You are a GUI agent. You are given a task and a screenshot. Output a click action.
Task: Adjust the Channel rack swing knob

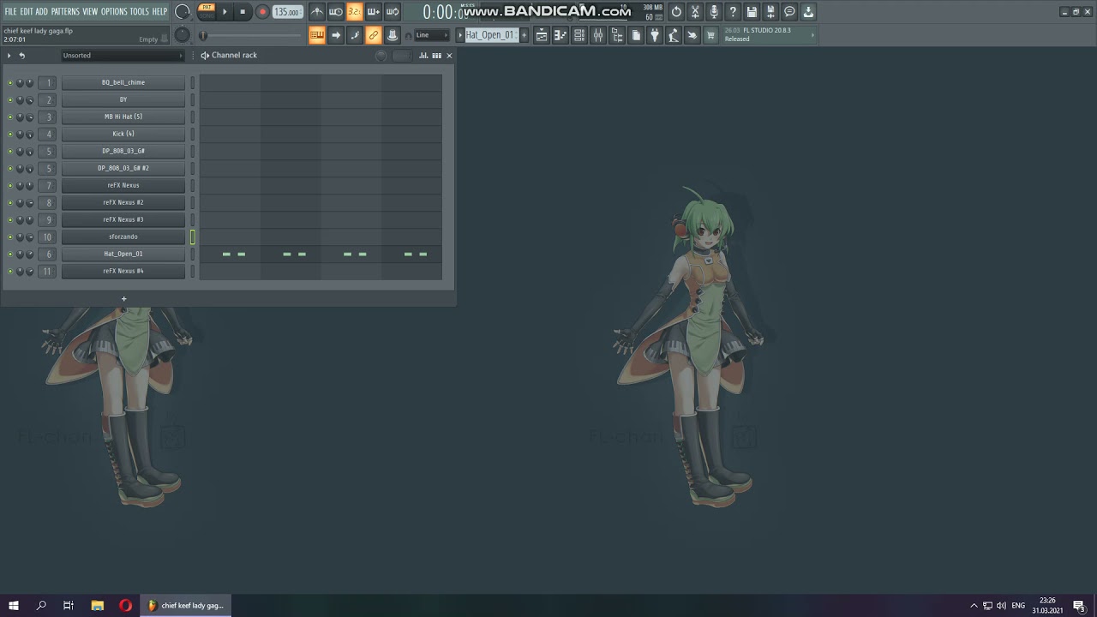[381, 56]
